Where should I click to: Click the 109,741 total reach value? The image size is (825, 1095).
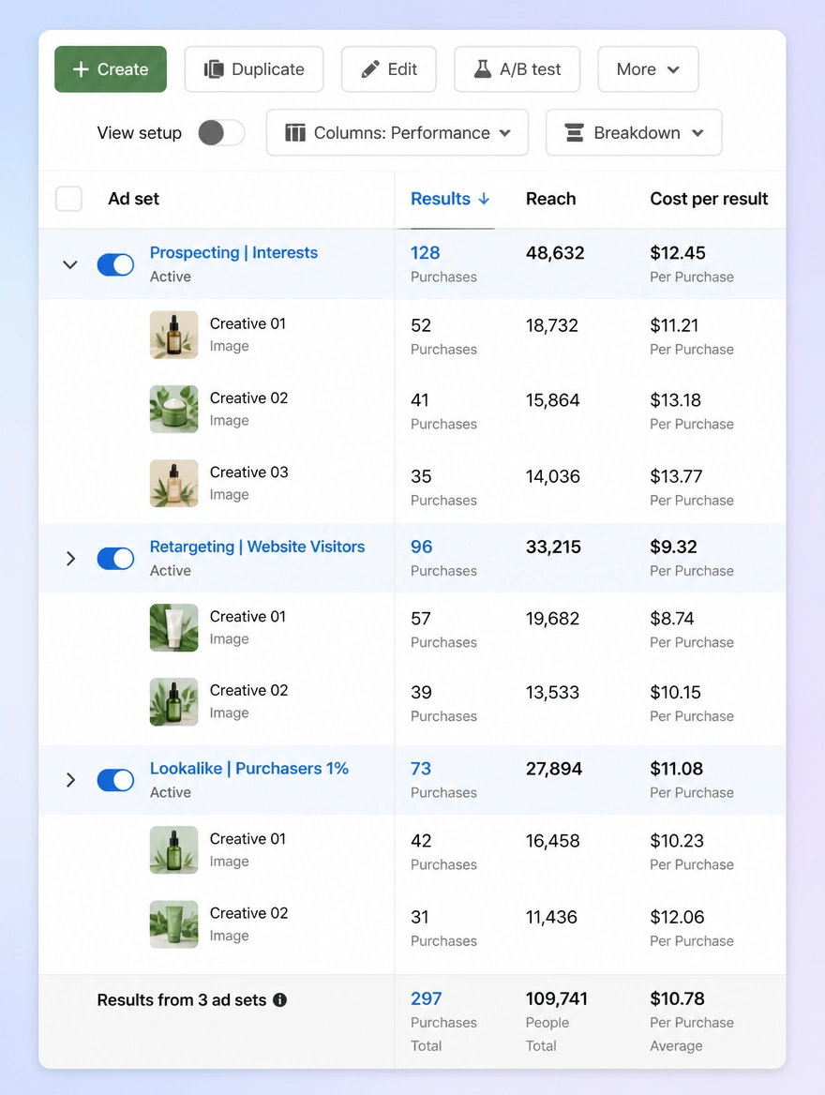pyautogui.click(x=557, y=998)
